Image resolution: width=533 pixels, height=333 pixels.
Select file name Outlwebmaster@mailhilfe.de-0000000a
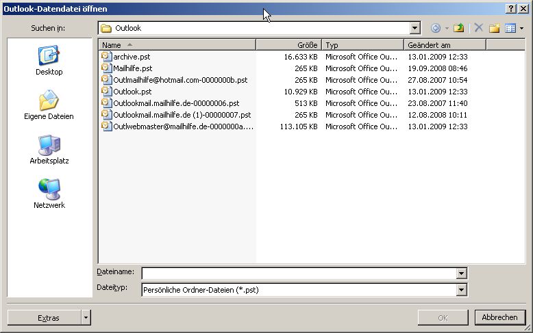pos(183,126)
